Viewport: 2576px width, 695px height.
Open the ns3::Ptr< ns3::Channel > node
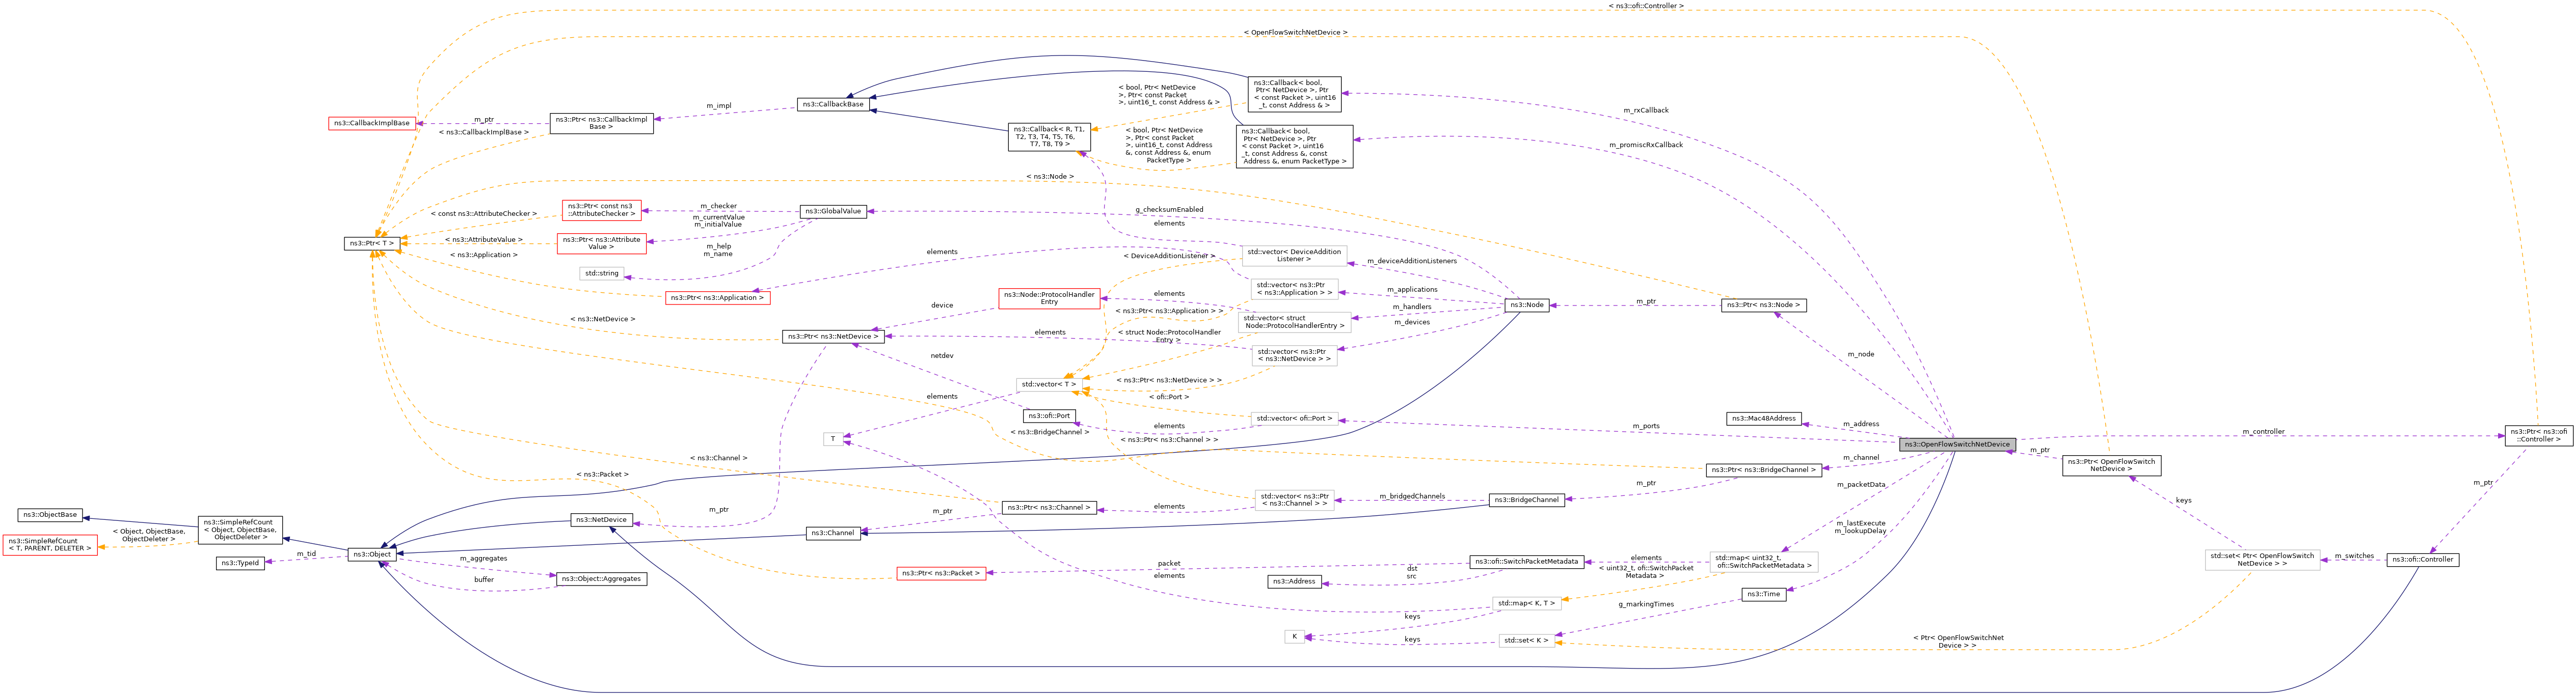click(x=1049, y=508)
